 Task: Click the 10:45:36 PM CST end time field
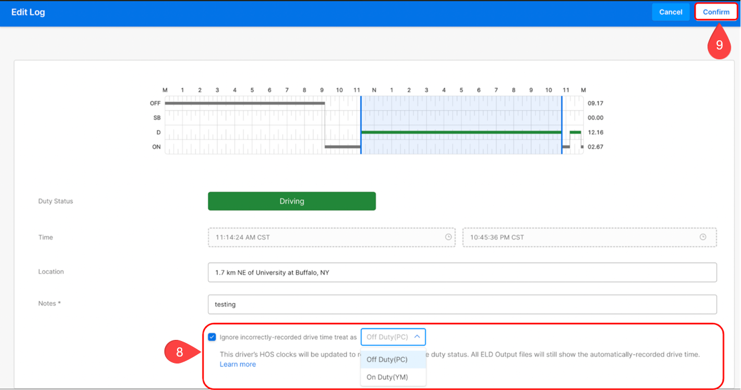(x=580, y=237)
